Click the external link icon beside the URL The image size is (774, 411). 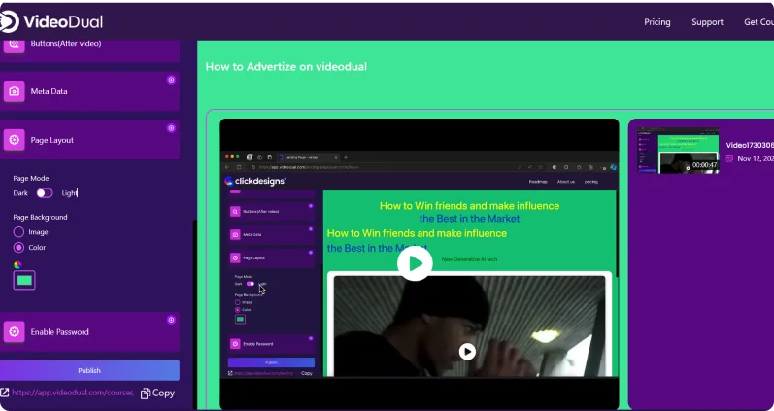(5, 394)
